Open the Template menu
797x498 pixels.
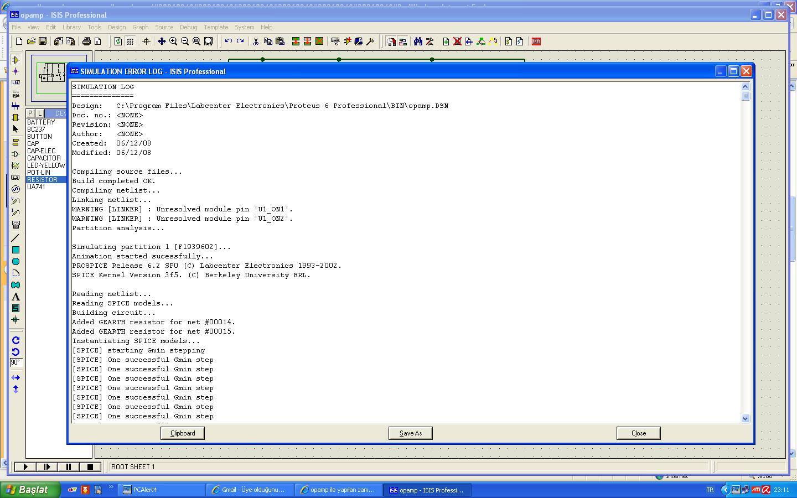click(x=216, y=27)
